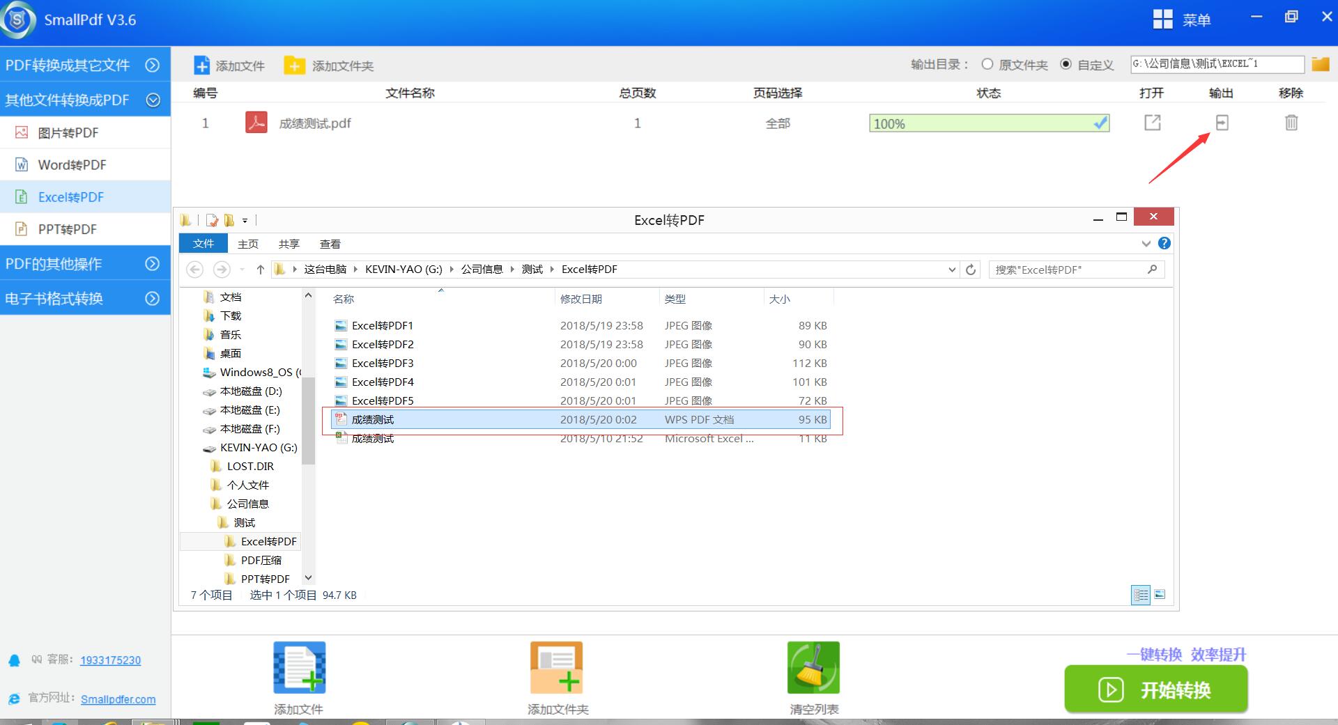Click the 公司信息 breadcrumb segment

(x=482, y=270)
